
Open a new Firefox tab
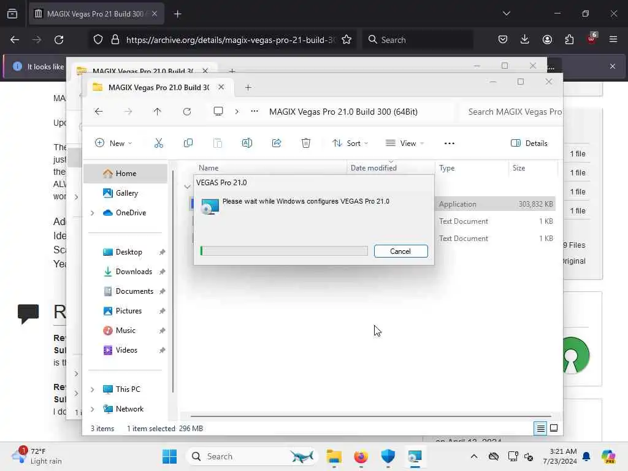(x=177, y=14)
